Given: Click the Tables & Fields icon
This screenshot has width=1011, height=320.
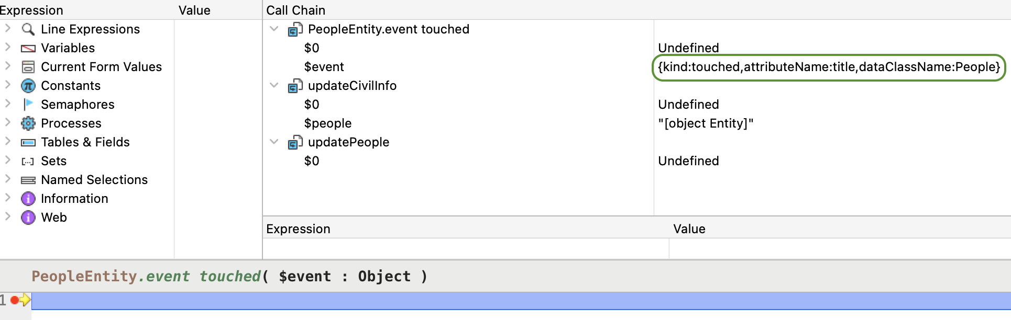Looking at the screenshot, I should click(28, 142).
